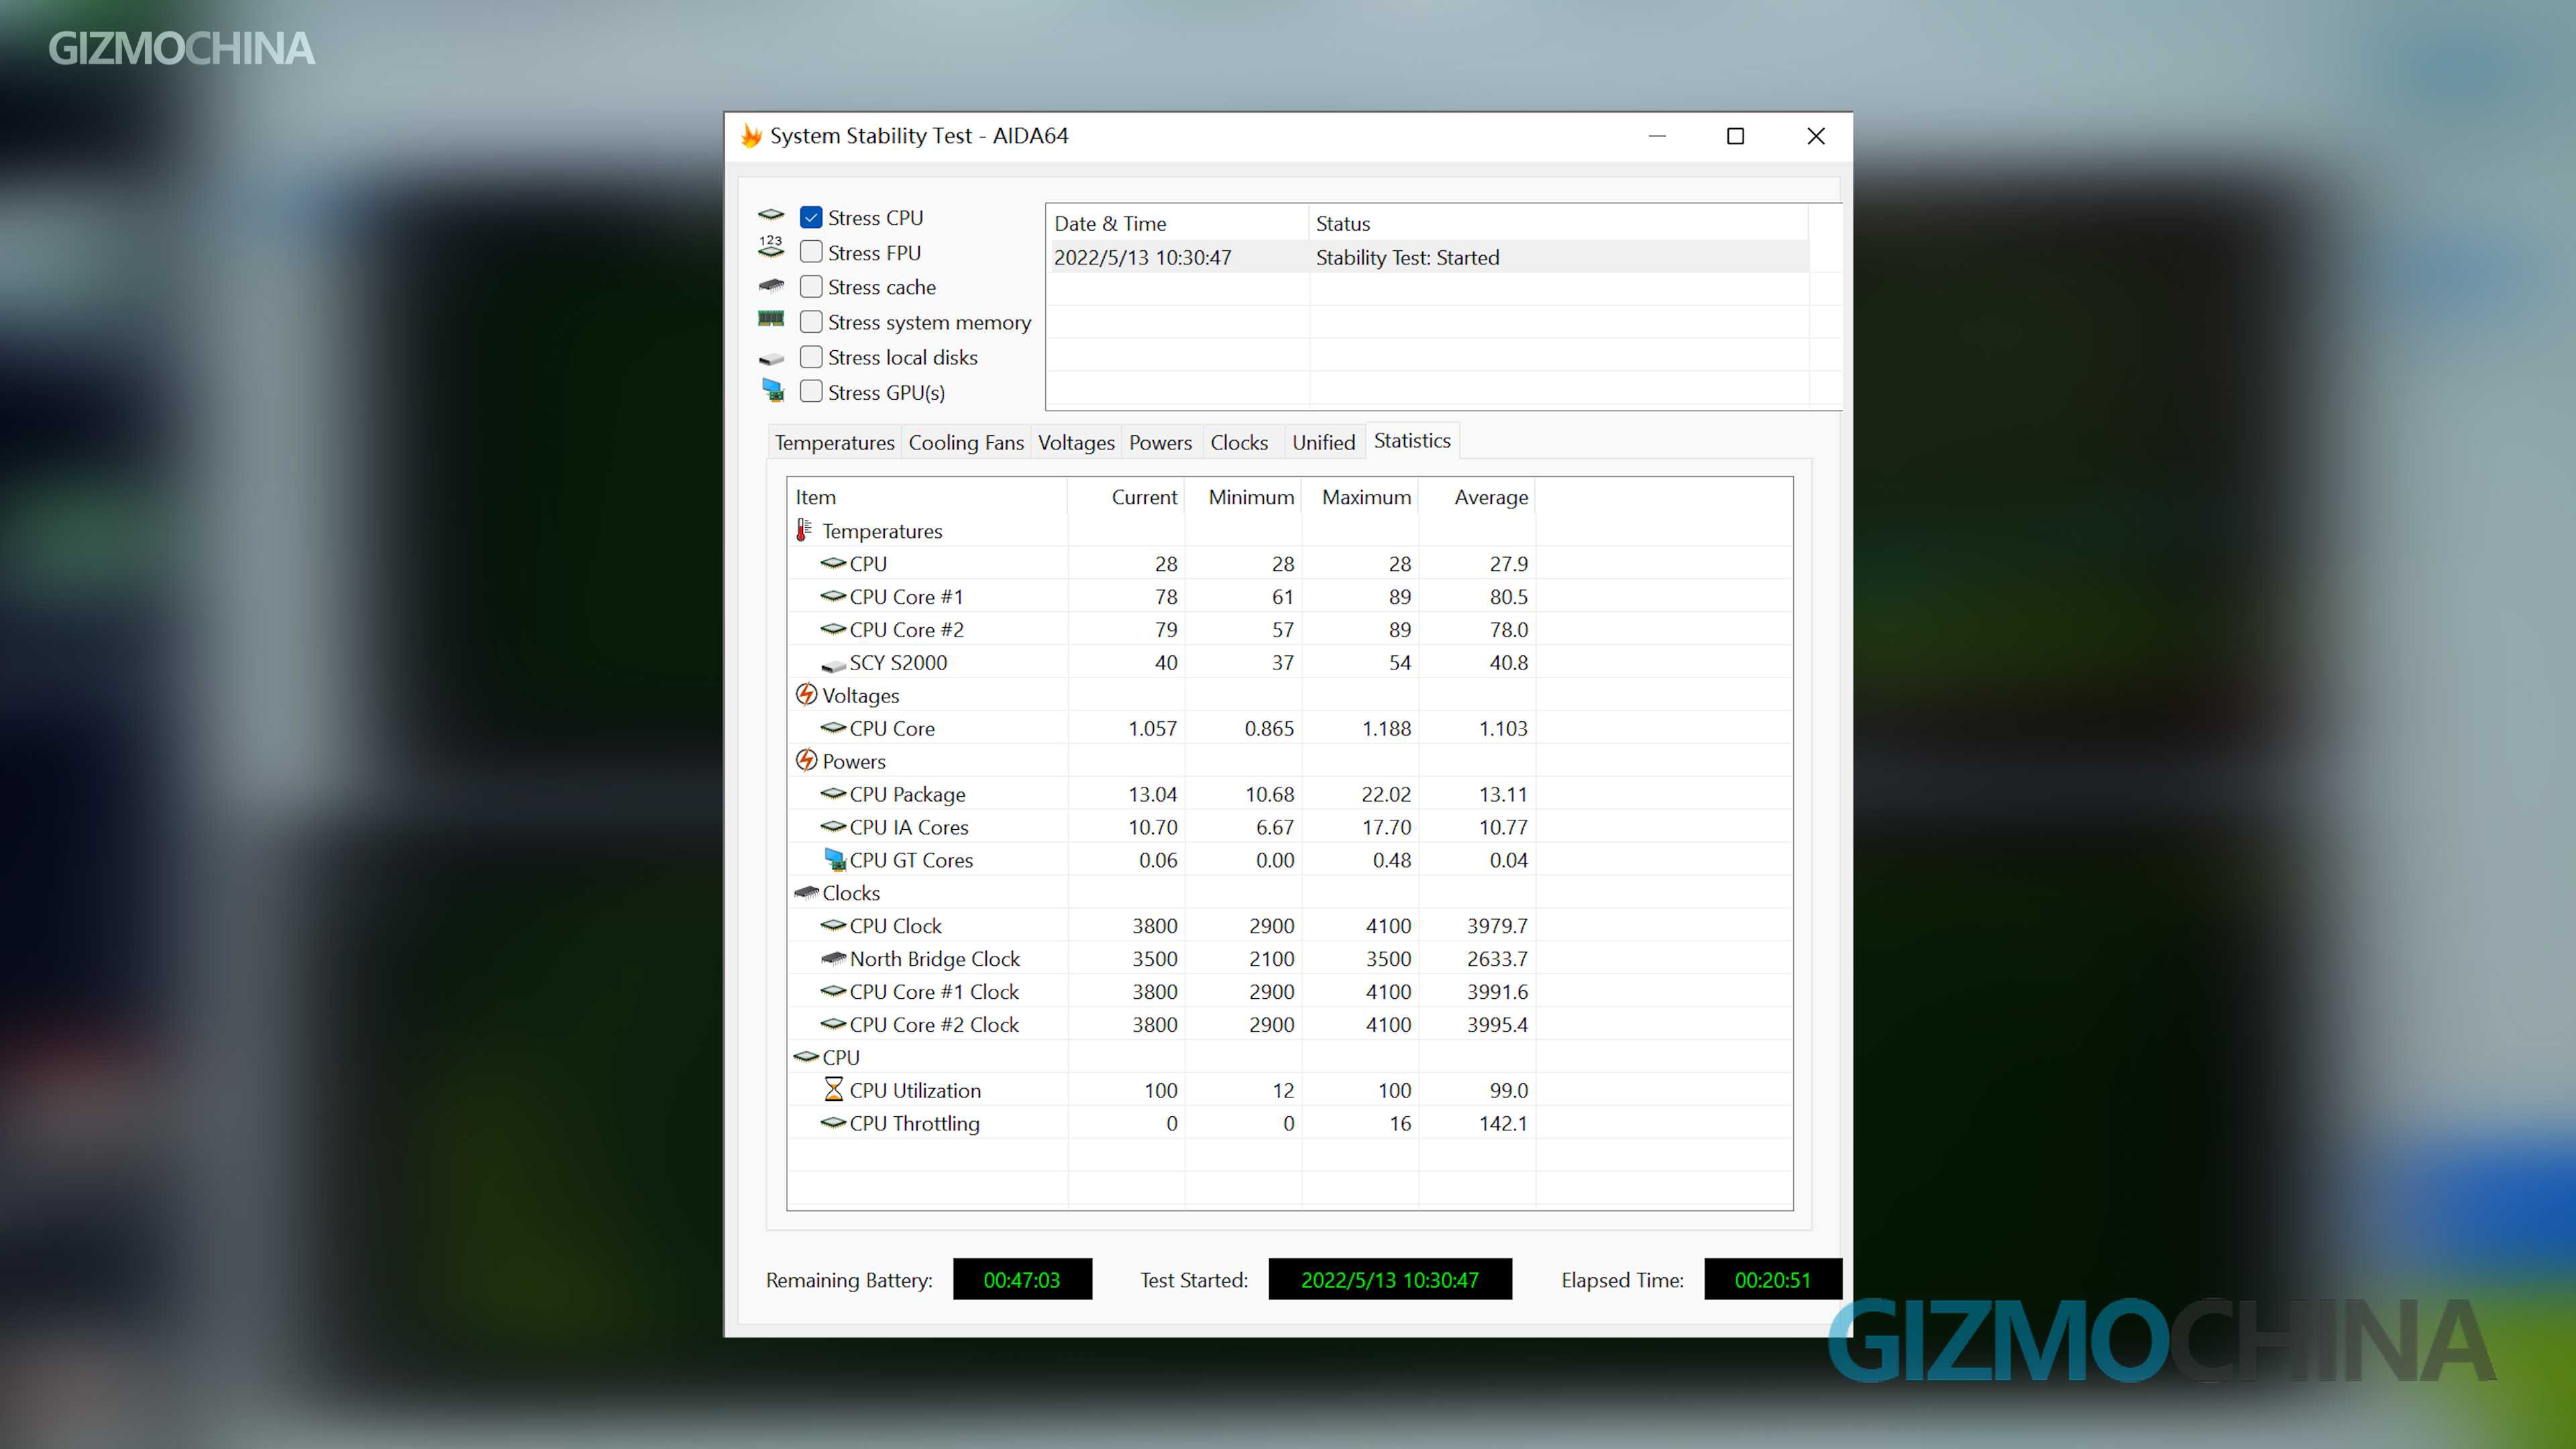This screenshot has height=1449, width=2576.
Task: Open the Unified tab
Action: tap(1323, 442)
